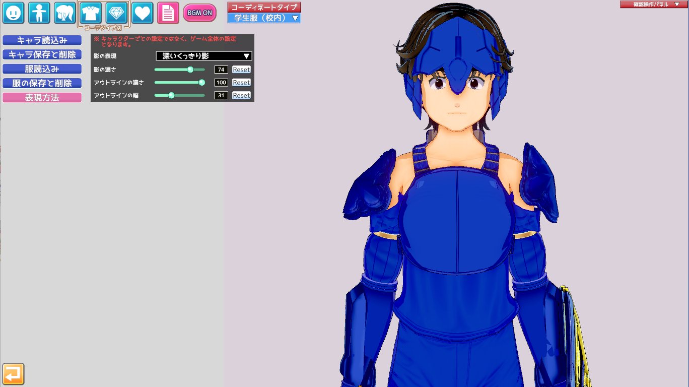Open the hair styling panel
The image size is (689, 387).
65,13
